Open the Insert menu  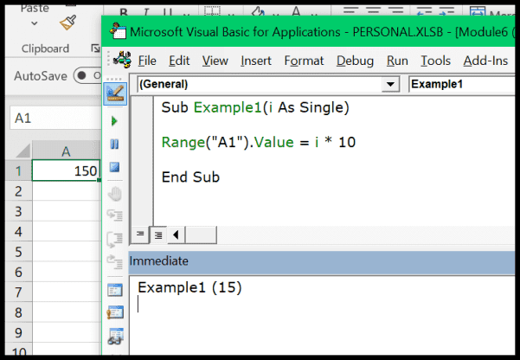pos(256,61)
